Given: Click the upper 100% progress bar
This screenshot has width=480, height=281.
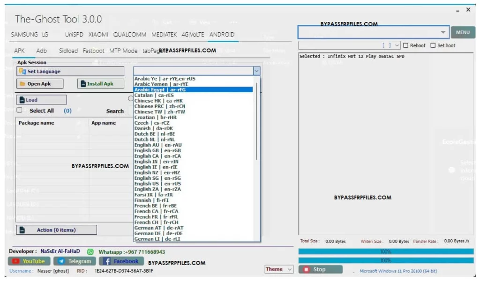Looking at the screenshot, I should 386,251.
